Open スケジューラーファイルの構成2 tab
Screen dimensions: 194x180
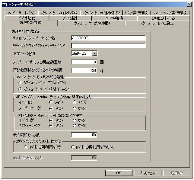coord(101,13)
